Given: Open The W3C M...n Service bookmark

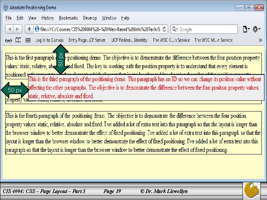Looking at the screenshot, I should click(x=214, y=40).
